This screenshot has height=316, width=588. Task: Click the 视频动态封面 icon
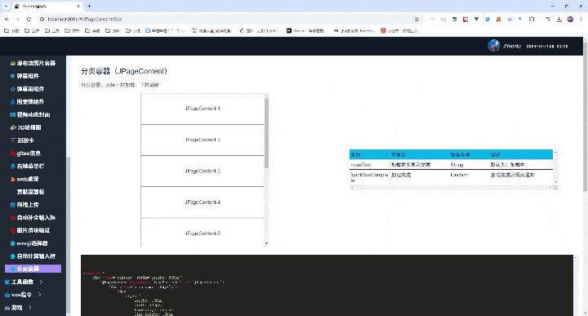tap(13, 114)
